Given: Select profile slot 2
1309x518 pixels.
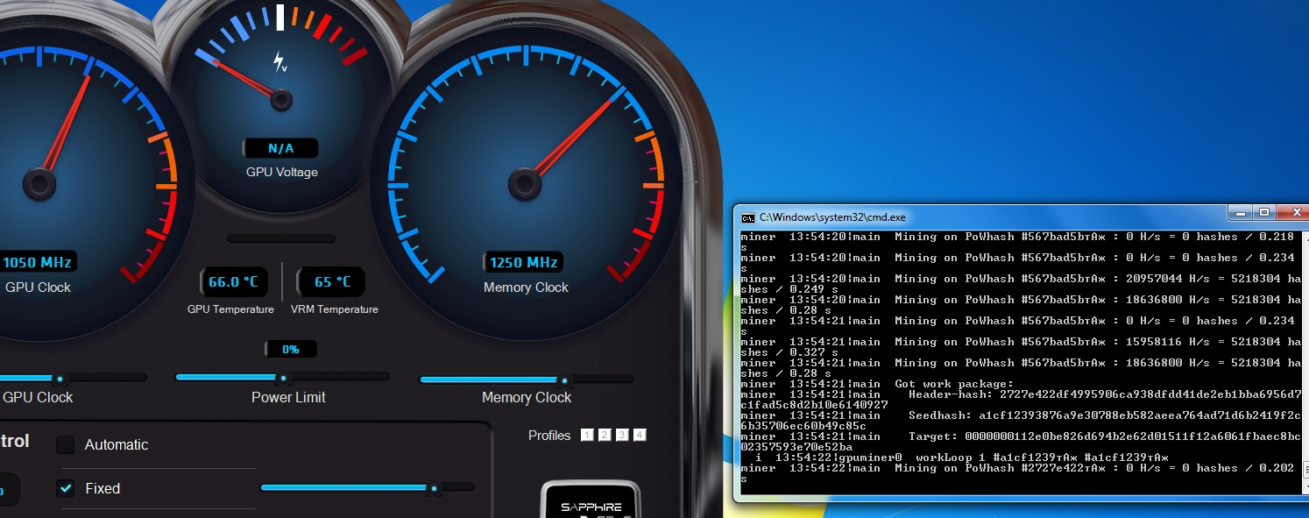Looking at the screenshot, I should click(605, 436).
